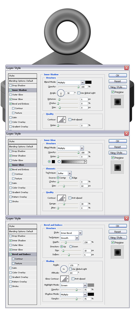Click the Inner Glow gradient bar
The image size is (135, 314).
click(74, 162)
